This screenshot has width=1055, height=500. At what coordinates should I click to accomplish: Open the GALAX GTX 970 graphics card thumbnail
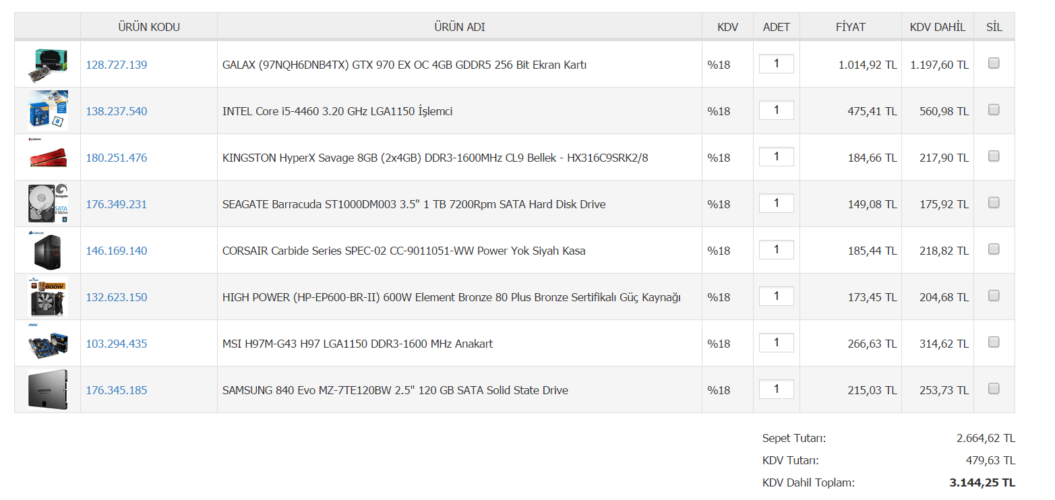[x=48, y=65]
